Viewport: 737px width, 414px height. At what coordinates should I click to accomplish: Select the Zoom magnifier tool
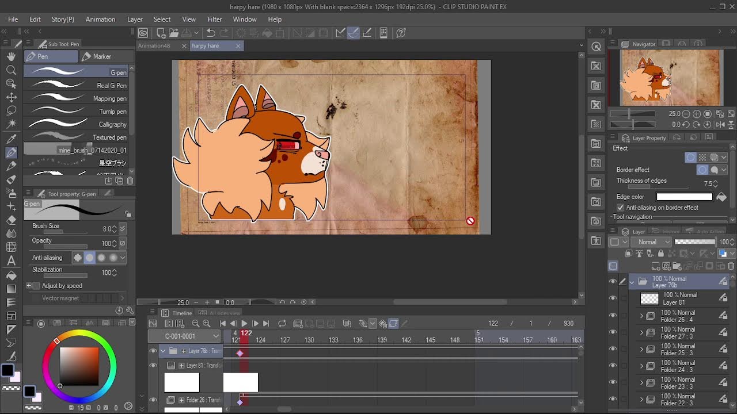[x=11, y=70]
